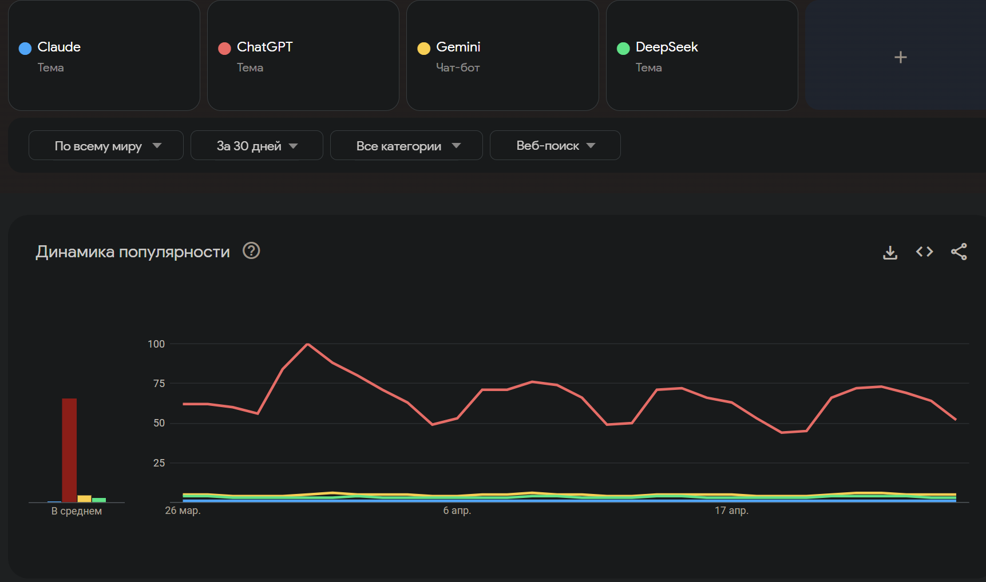Click the yellow Gemini average bar

point(84,499)
